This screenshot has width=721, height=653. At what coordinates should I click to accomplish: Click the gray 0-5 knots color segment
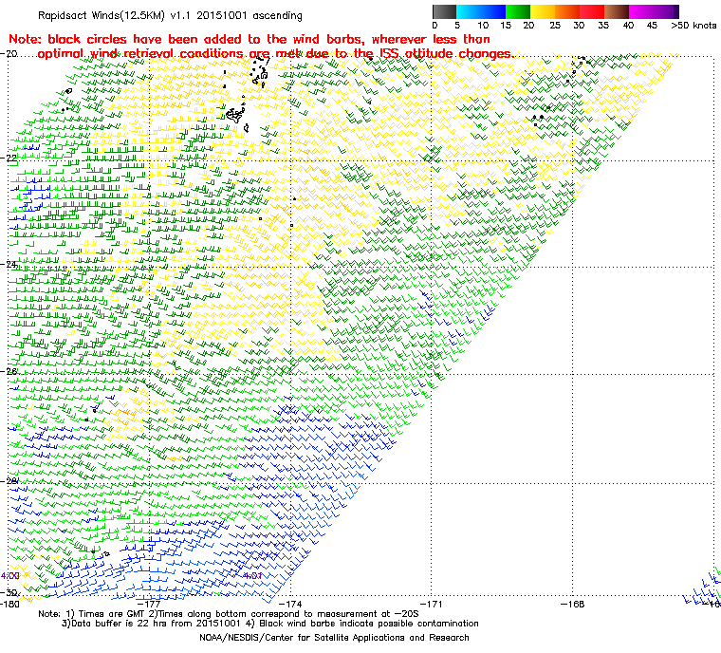[x=444, y=11]
